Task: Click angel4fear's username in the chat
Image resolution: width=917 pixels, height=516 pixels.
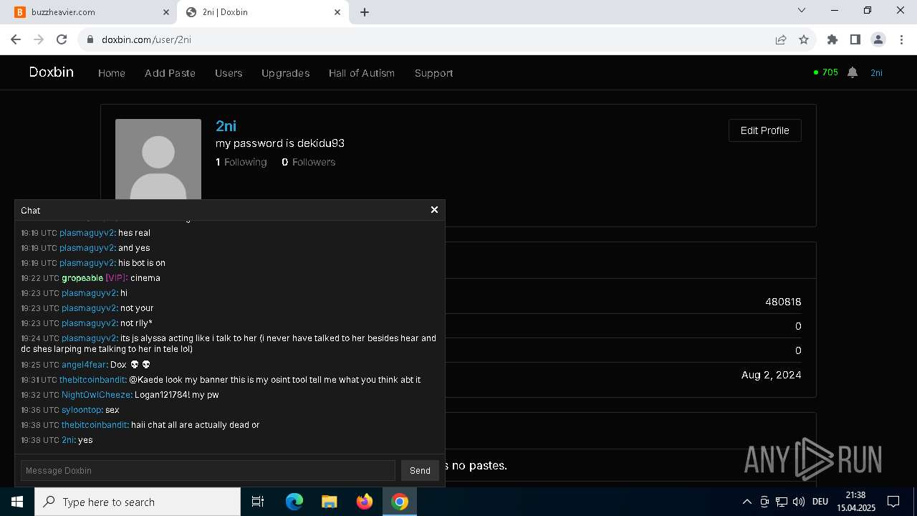Action: pyautogui.click(x=84, y=365)
